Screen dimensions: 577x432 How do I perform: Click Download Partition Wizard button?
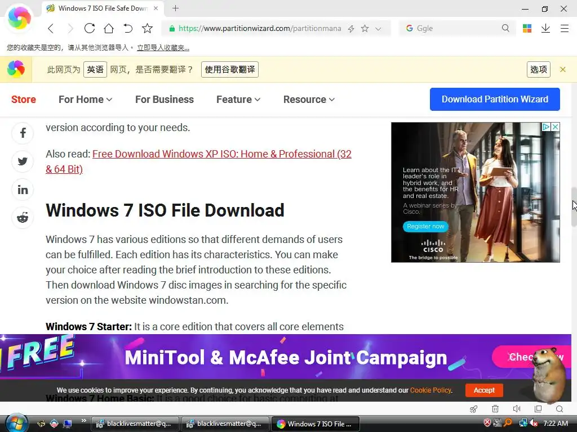(x=495, y=99)
